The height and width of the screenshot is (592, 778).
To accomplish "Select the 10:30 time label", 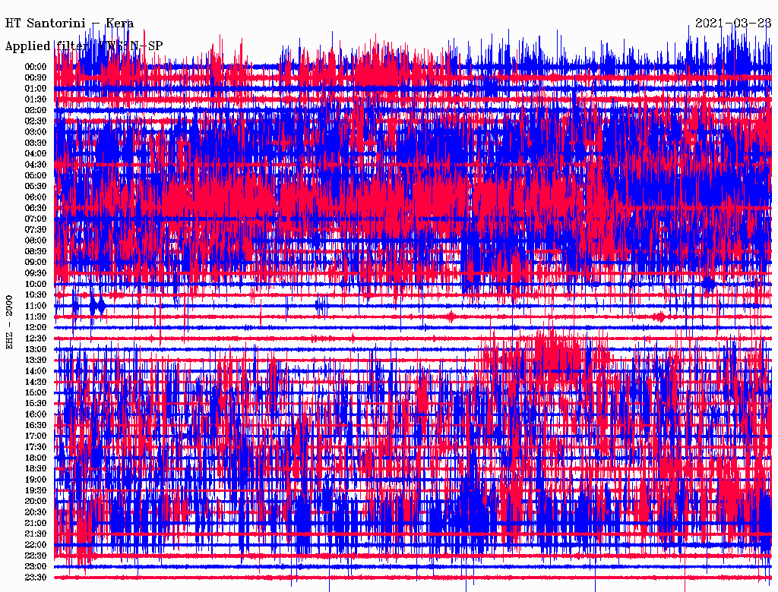I will [x=36, y=295].
